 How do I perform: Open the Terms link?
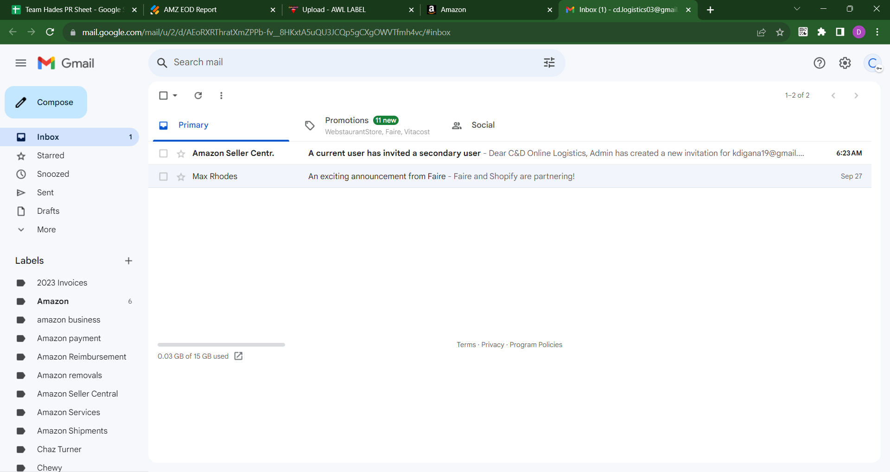click(466, 345)
